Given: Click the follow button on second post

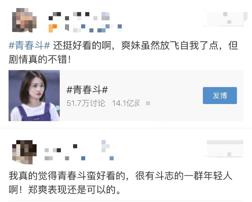Looking at the screenshot, I should point(225,148).
